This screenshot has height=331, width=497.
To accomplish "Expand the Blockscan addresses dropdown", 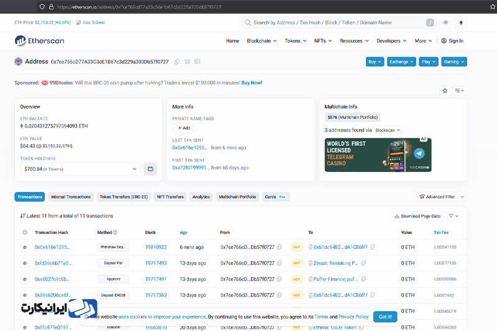I will tap(388, 130).
